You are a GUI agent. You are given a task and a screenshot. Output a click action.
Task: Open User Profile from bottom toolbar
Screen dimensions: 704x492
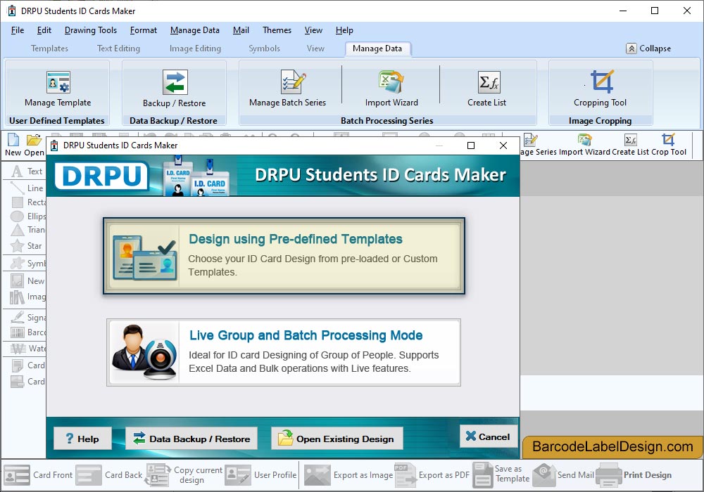[261, 475]
